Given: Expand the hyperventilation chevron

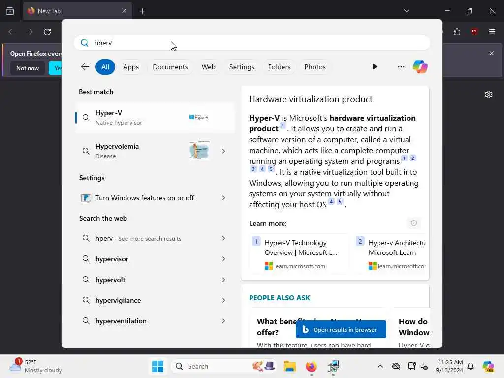Looking at the screenshot, I should pos(223,321).
